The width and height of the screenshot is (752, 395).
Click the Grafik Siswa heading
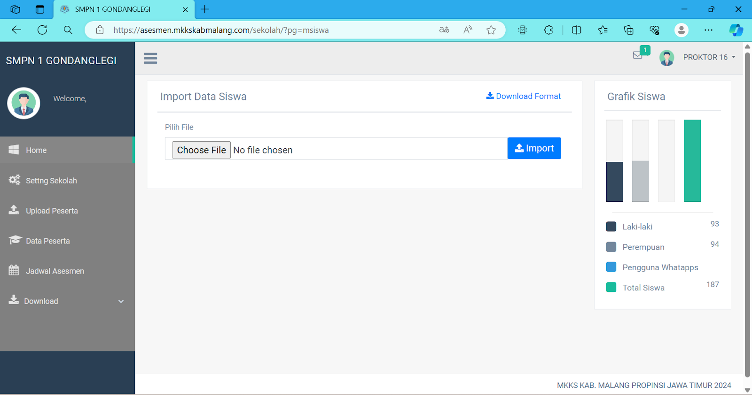[636, 97]
